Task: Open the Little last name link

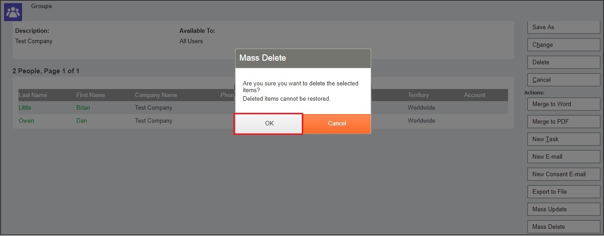Action: pyautogui.click(x=25, y=108)
